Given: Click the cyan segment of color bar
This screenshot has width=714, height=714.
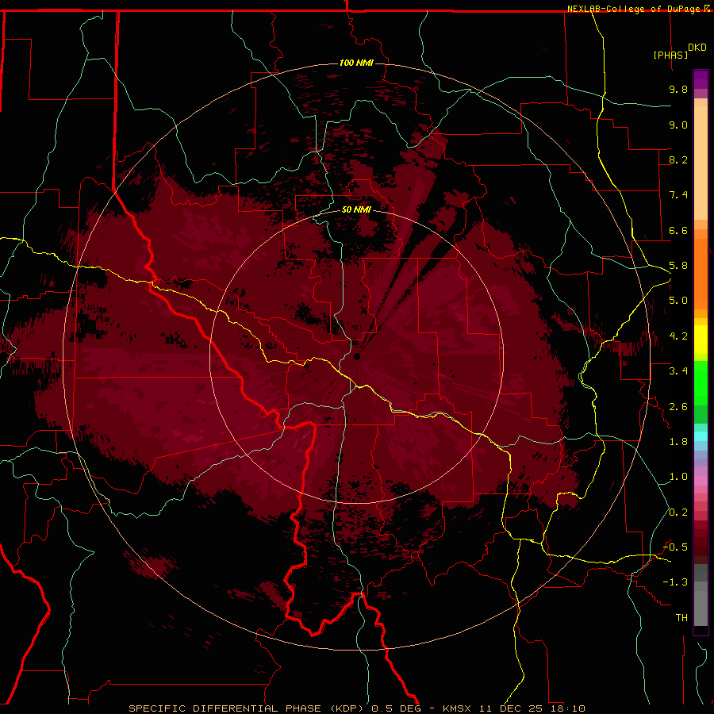Looking at the screenshot, I should coord(701,436).
